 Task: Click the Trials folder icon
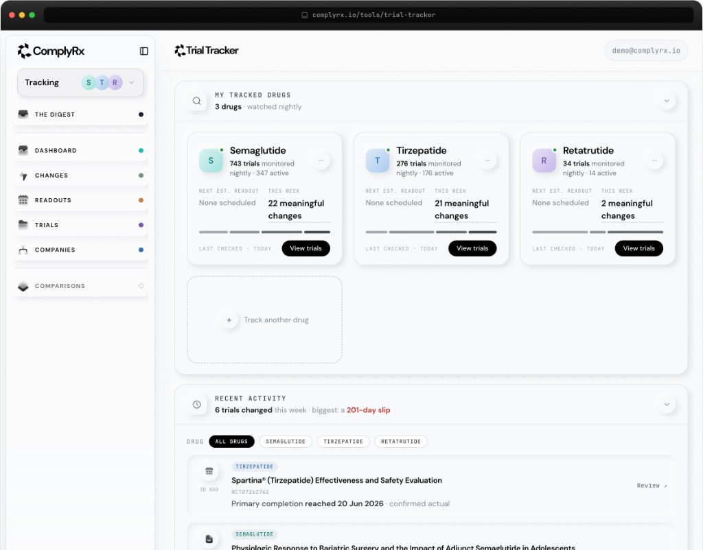coord(23,225)
